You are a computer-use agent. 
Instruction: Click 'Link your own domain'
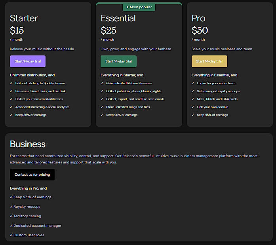tap(213, 107)
